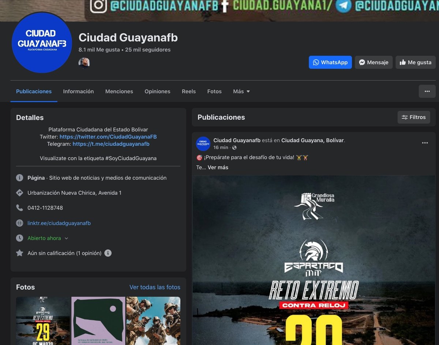Viewport: 439px width, 345px height.
Task: Expand the Abierto ahora hours dropdown
Action: coord(48,238)
